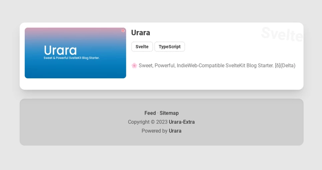322x170 pixels.
Task: Click the dot separator between Feed and Sitemap
Action: [158, 113]
